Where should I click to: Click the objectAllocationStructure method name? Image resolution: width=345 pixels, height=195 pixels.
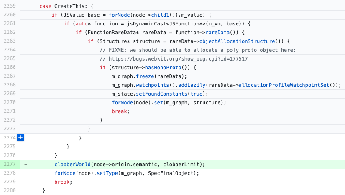pos(238,41)
